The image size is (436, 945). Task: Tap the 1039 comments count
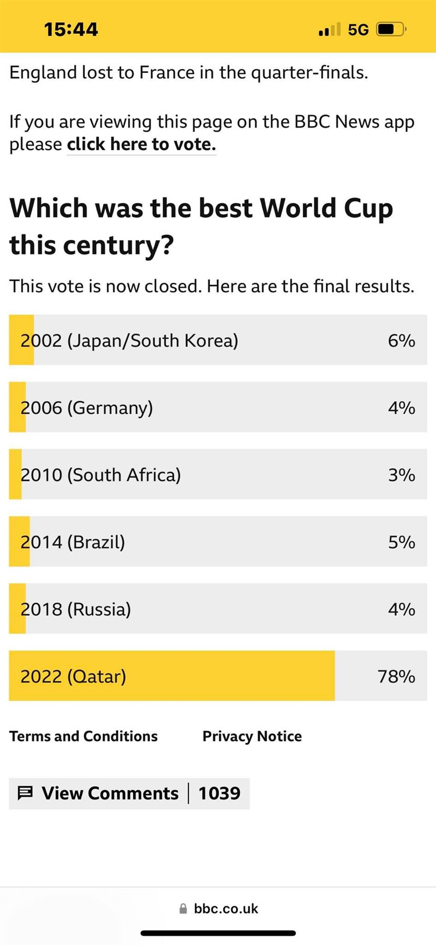coord(219,793)
